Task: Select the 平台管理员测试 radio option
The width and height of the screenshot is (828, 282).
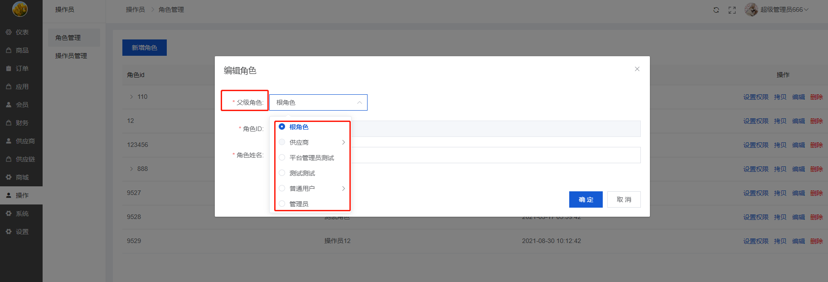Action: (x=282, y=158)
